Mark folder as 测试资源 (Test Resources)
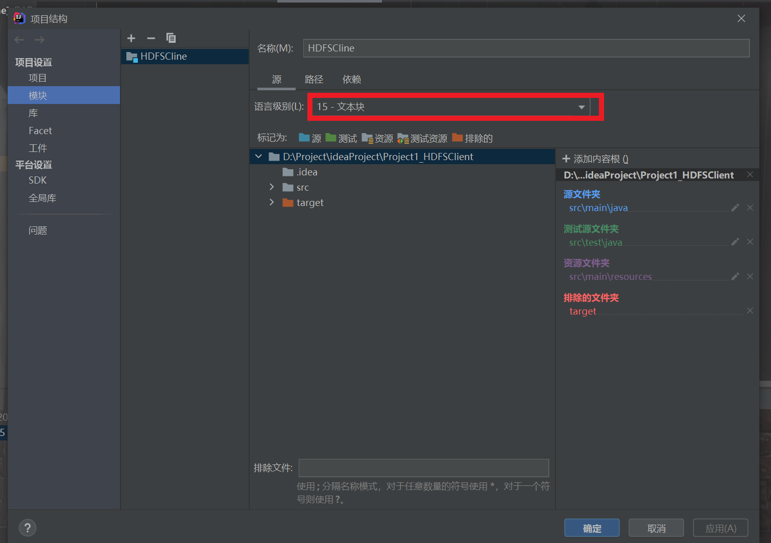 coord(422,138)
